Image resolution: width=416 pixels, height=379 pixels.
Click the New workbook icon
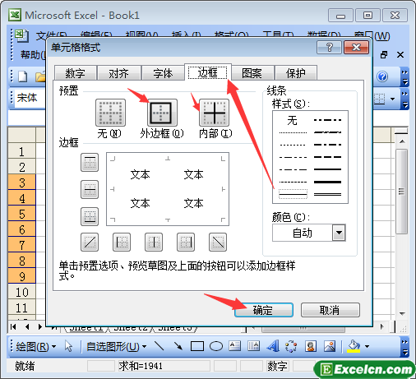tap(23, 76)
